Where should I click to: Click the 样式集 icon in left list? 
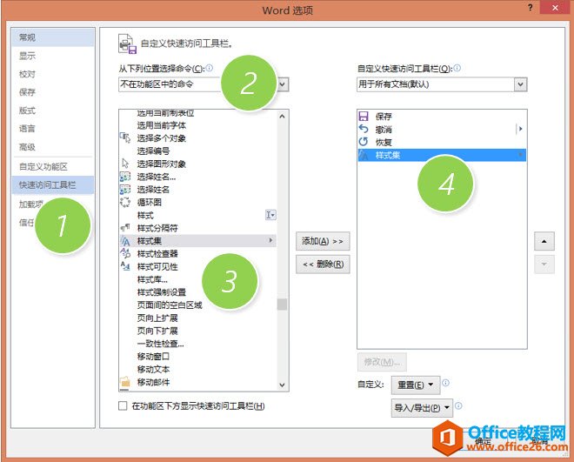125,241
